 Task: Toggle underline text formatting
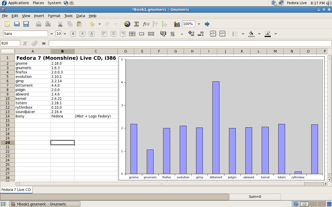click(x=92, y=34)
